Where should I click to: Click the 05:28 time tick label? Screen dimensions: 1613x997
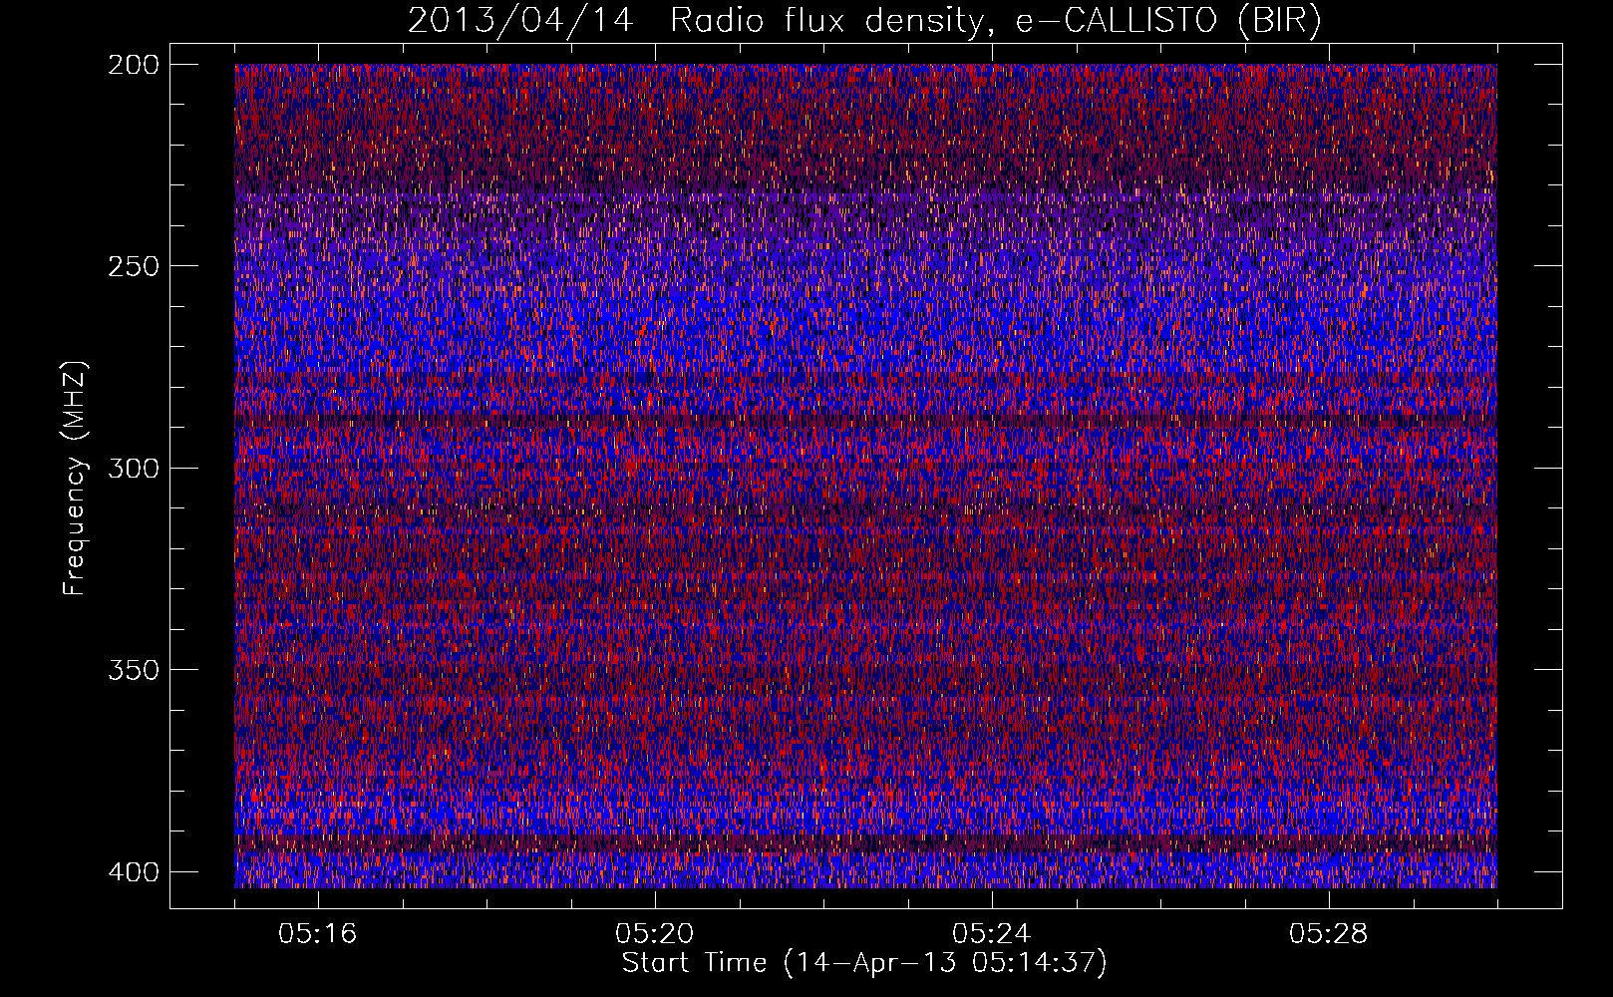coord(1329,933)
